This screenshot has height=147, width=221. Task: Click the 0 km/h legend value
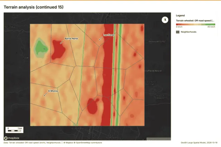179,27
